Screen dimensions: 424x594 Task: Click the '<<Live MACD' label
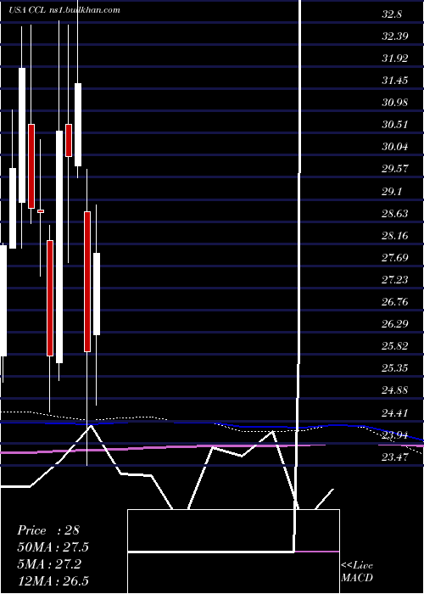coord(357,572)
